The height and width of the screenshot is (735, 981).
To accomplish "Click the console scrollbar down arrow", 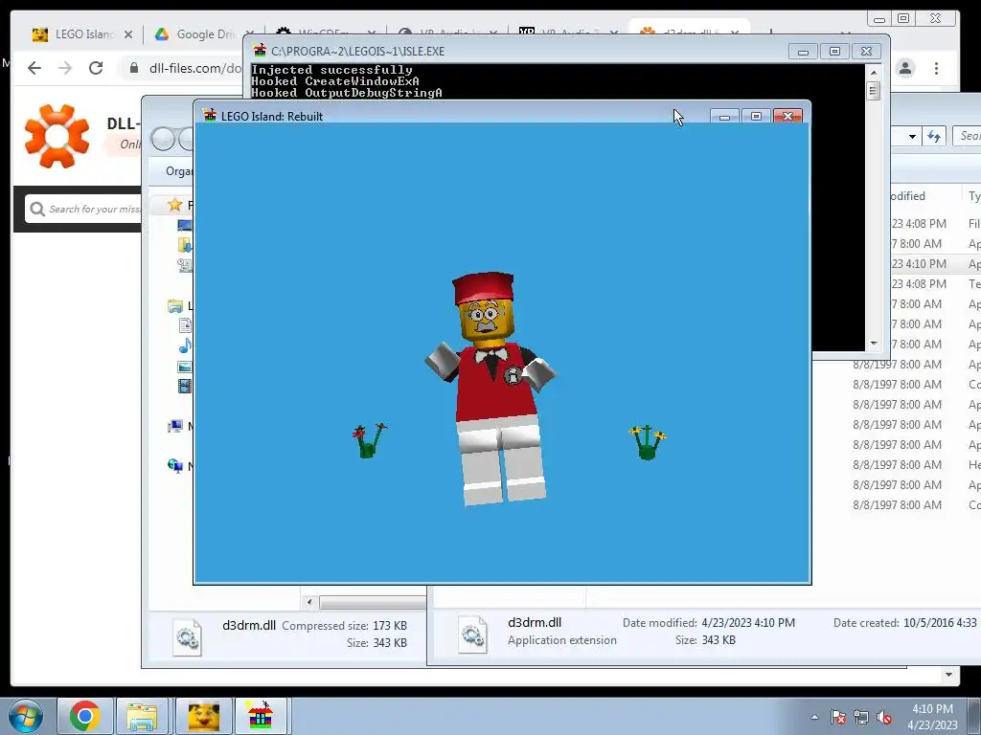I will 874,344.
